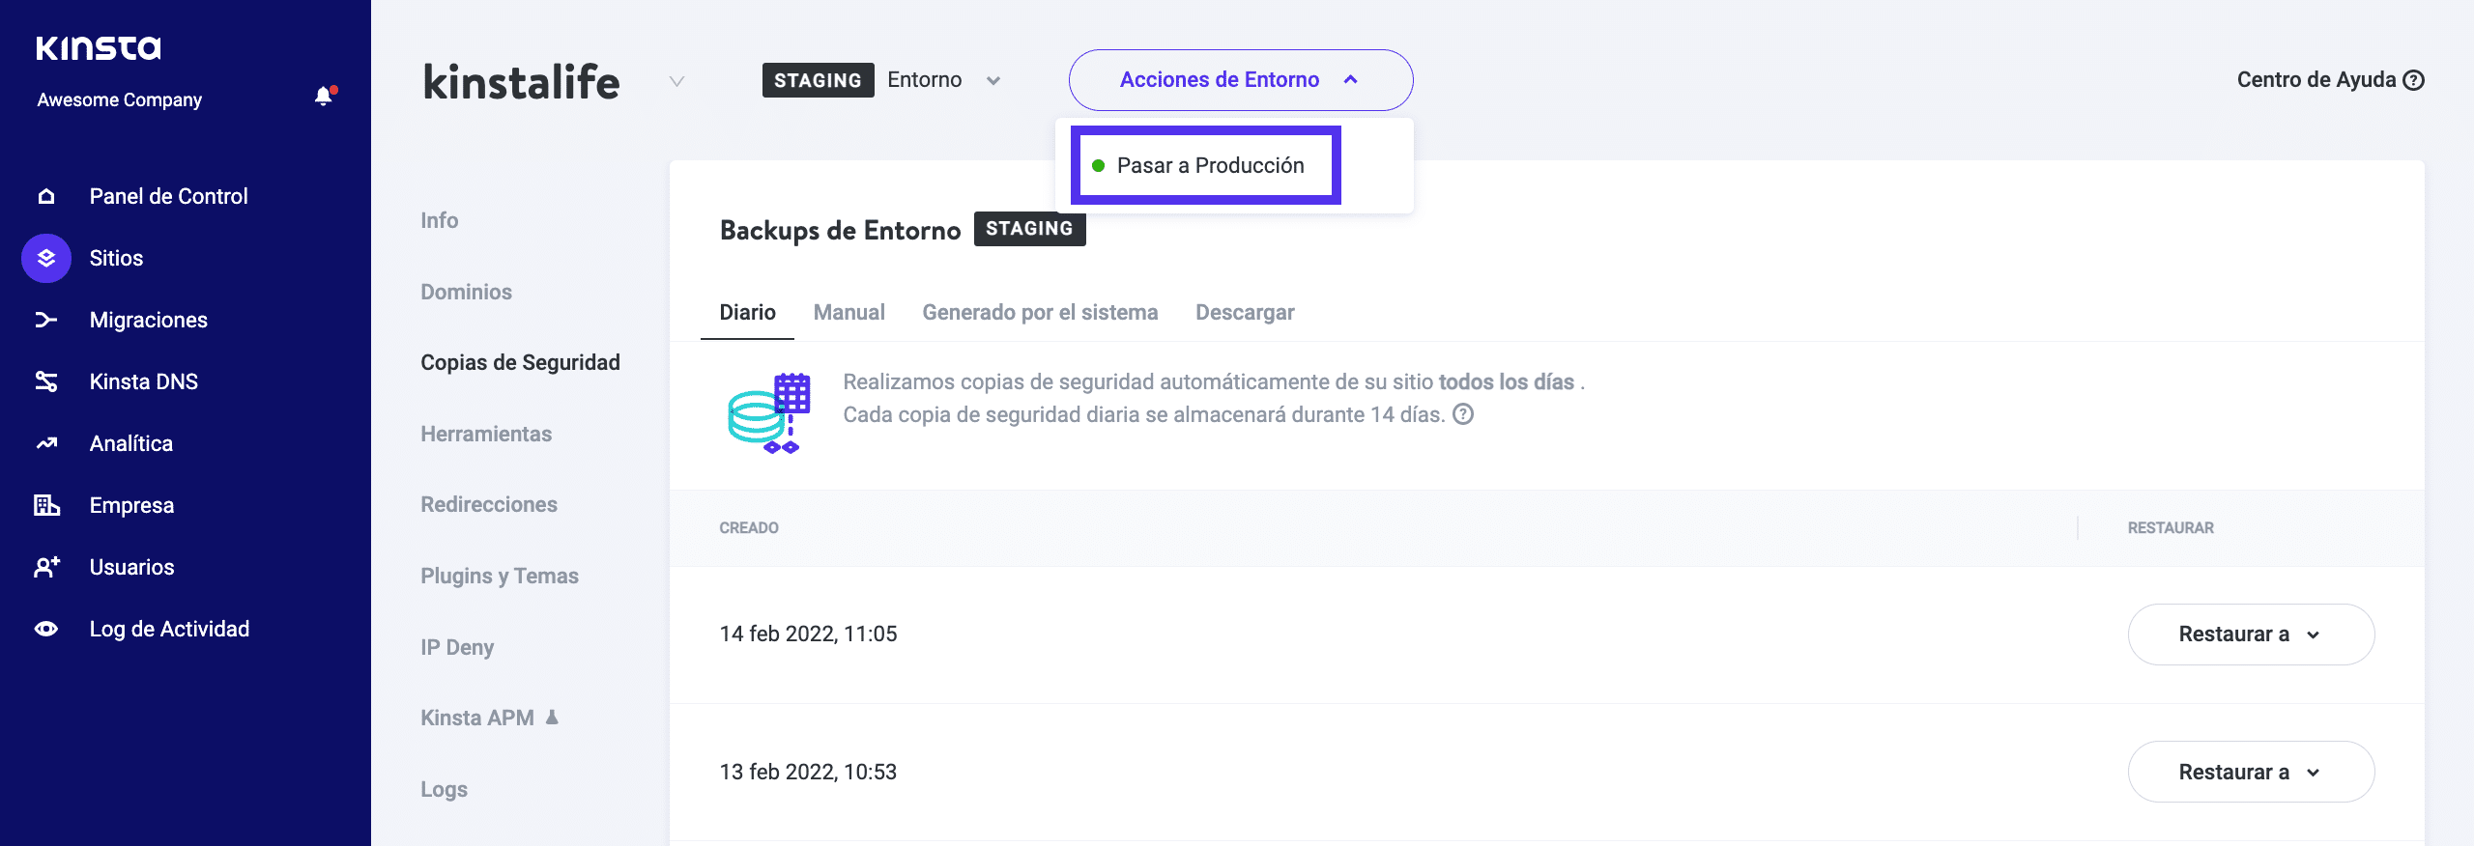Screen dimensions: 2474x846
Task: Switch to Generado por el sistema tab
Action: tap(1040, 312)
